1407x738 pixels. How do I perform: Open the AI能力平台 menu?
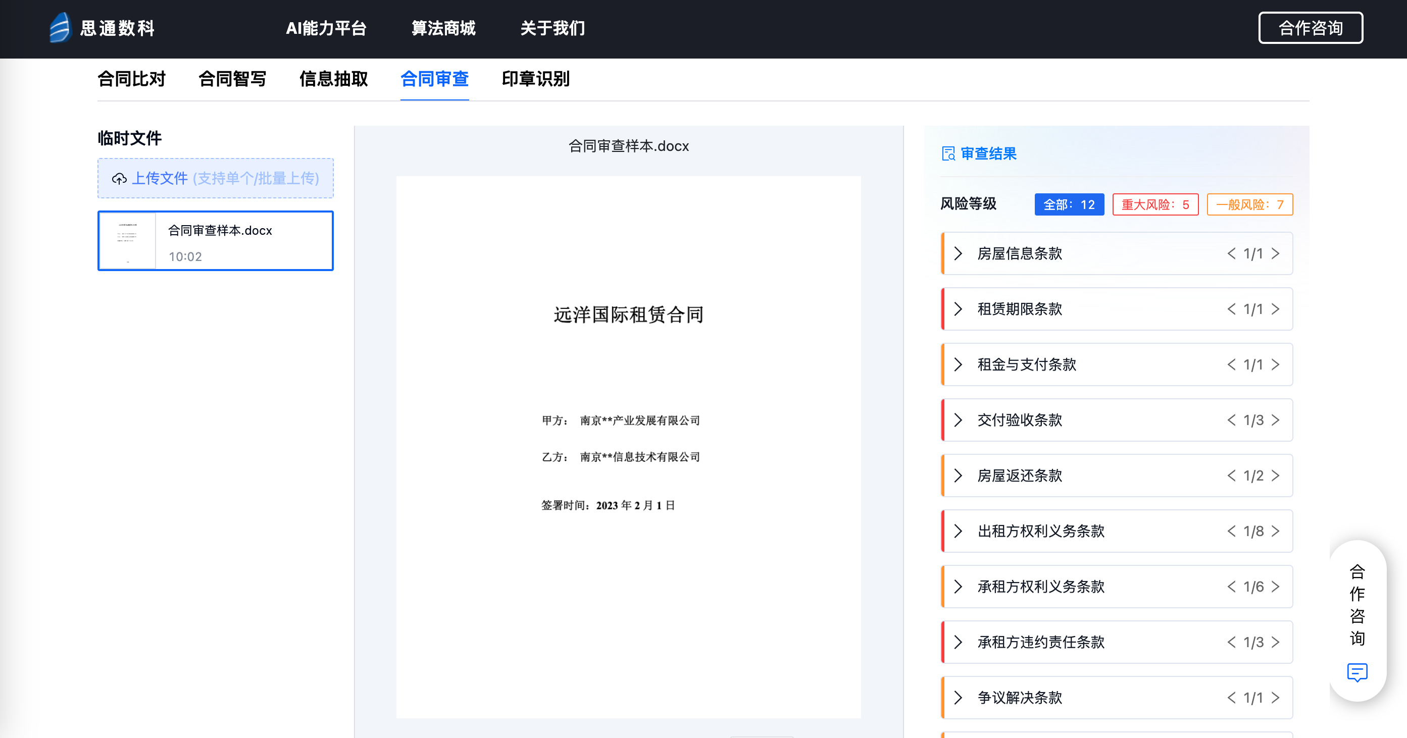click(x=326, y=28)
